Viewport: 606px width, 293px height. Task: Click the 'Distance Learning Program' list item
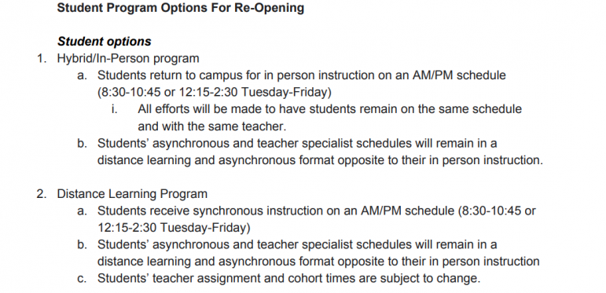pos(132,193)
